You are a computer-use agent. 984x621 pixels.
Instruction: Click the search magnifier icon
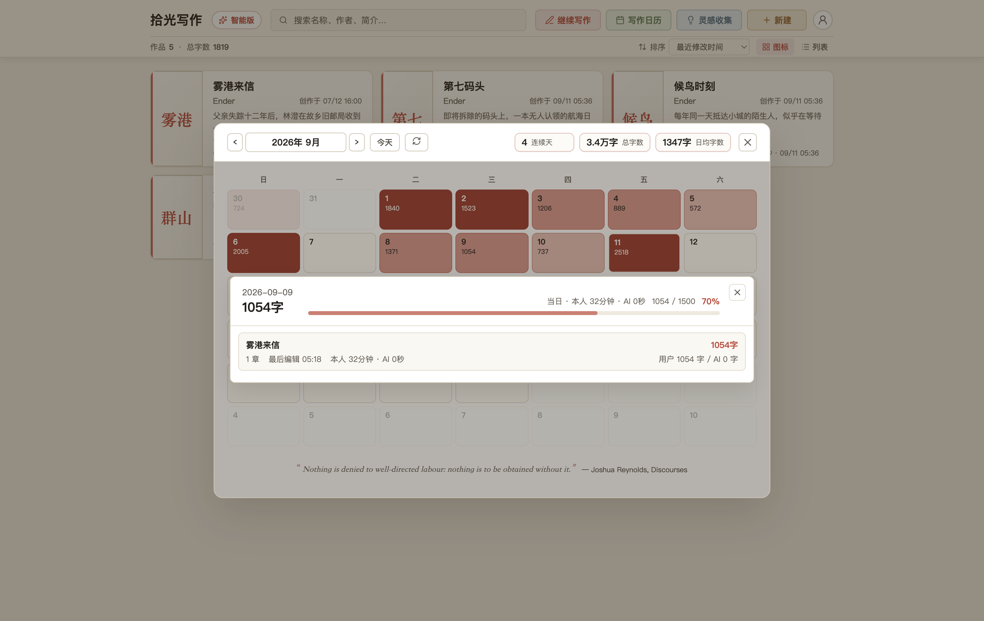[x=283, y=20]
